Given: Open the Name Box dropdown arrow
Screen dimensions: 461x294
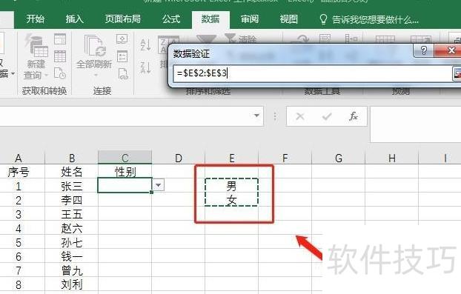Looking at the screenshot, I should [256, 116].
